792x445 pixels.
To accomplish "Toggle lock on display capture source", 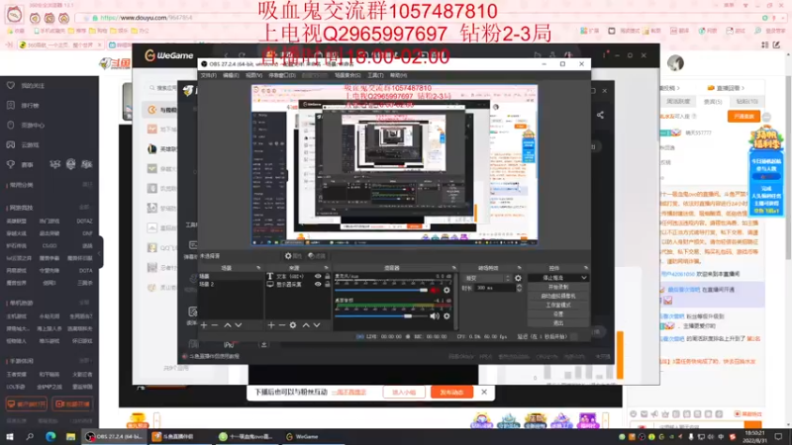I will (x=328, y=284).
